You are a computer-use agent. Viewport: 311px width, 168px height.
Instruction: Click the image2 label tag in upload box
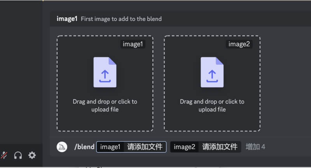click(239, 44)
